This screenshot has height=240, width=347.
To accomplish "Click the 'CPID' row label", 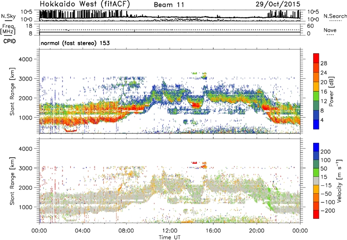I will coord(10,41).
